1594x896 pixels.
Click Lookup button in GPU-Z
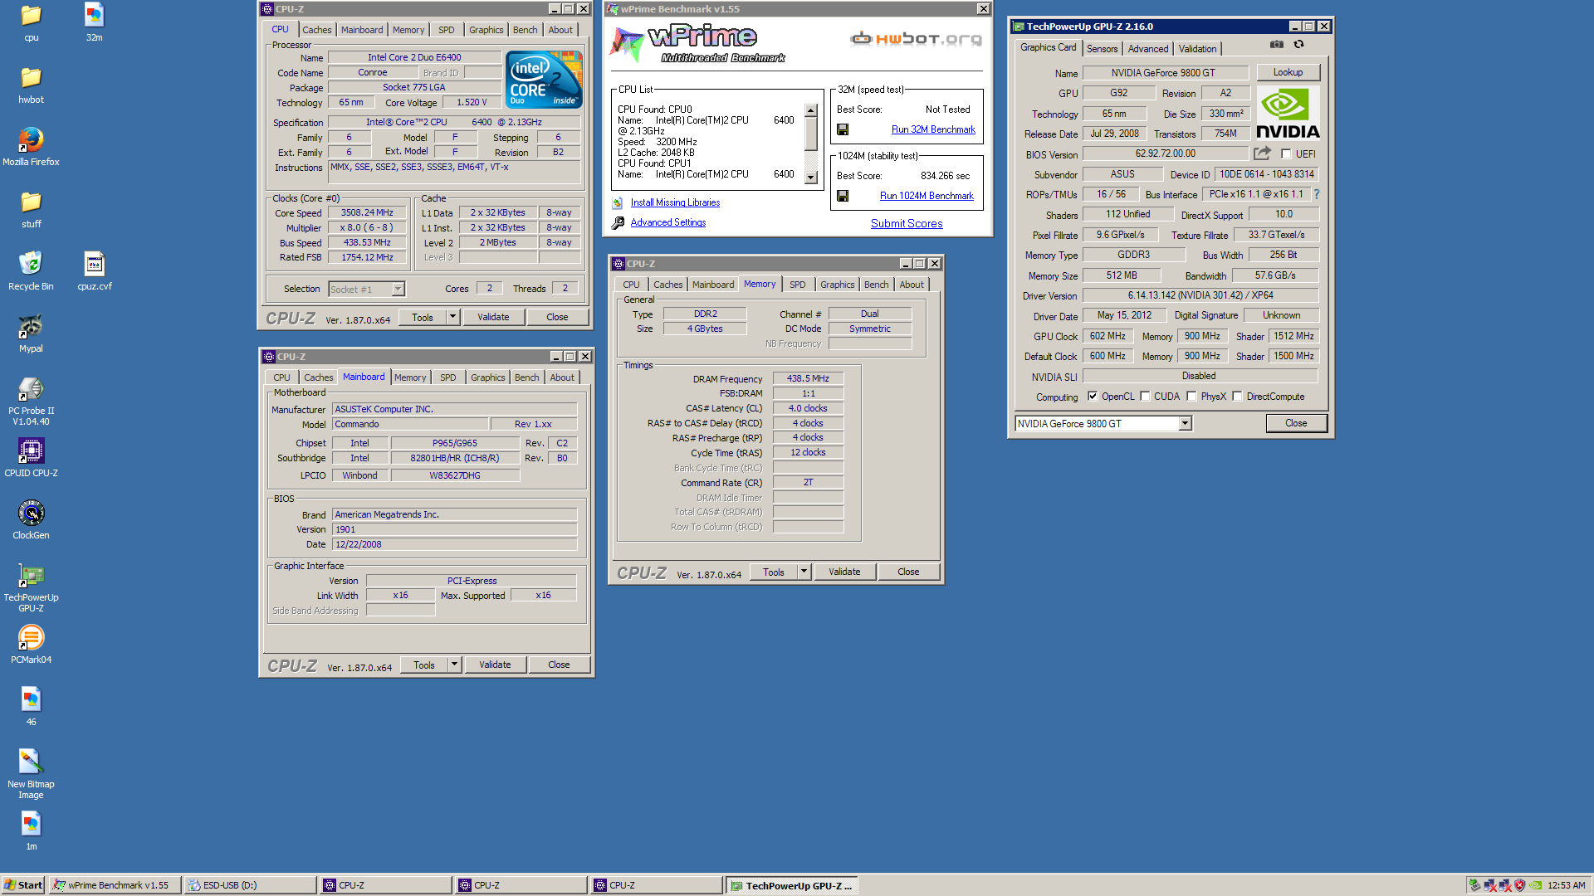pyautogui.click(x=1288, y=72)
